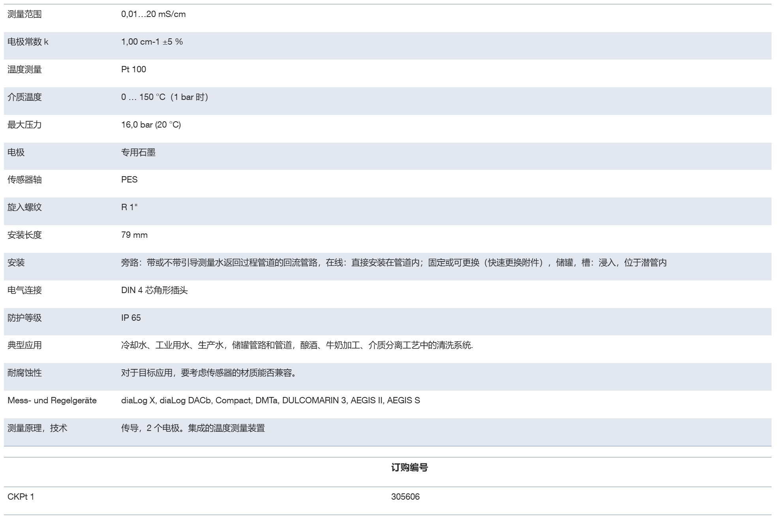Click the controllers list starting diaLog X
Screen dimensions: 783x521
pyautogui.click(x=270, y=401)
